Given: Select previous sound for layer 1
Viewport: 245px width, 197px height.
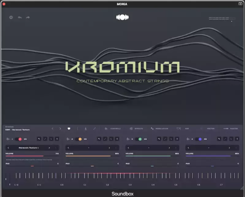Looking at the screenshot, I should coord(8,148).
